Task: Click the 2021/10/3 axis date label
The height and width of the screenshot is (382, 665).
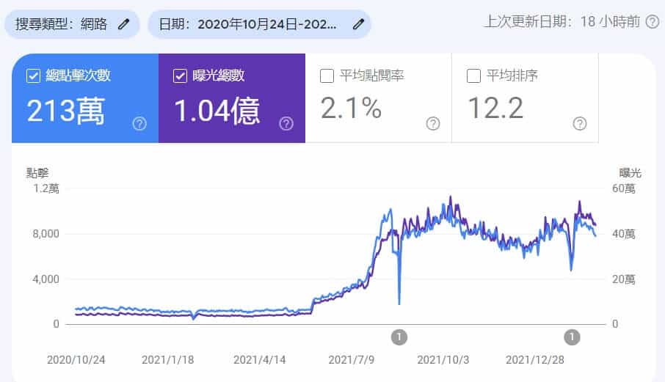Action: [443, 360]
